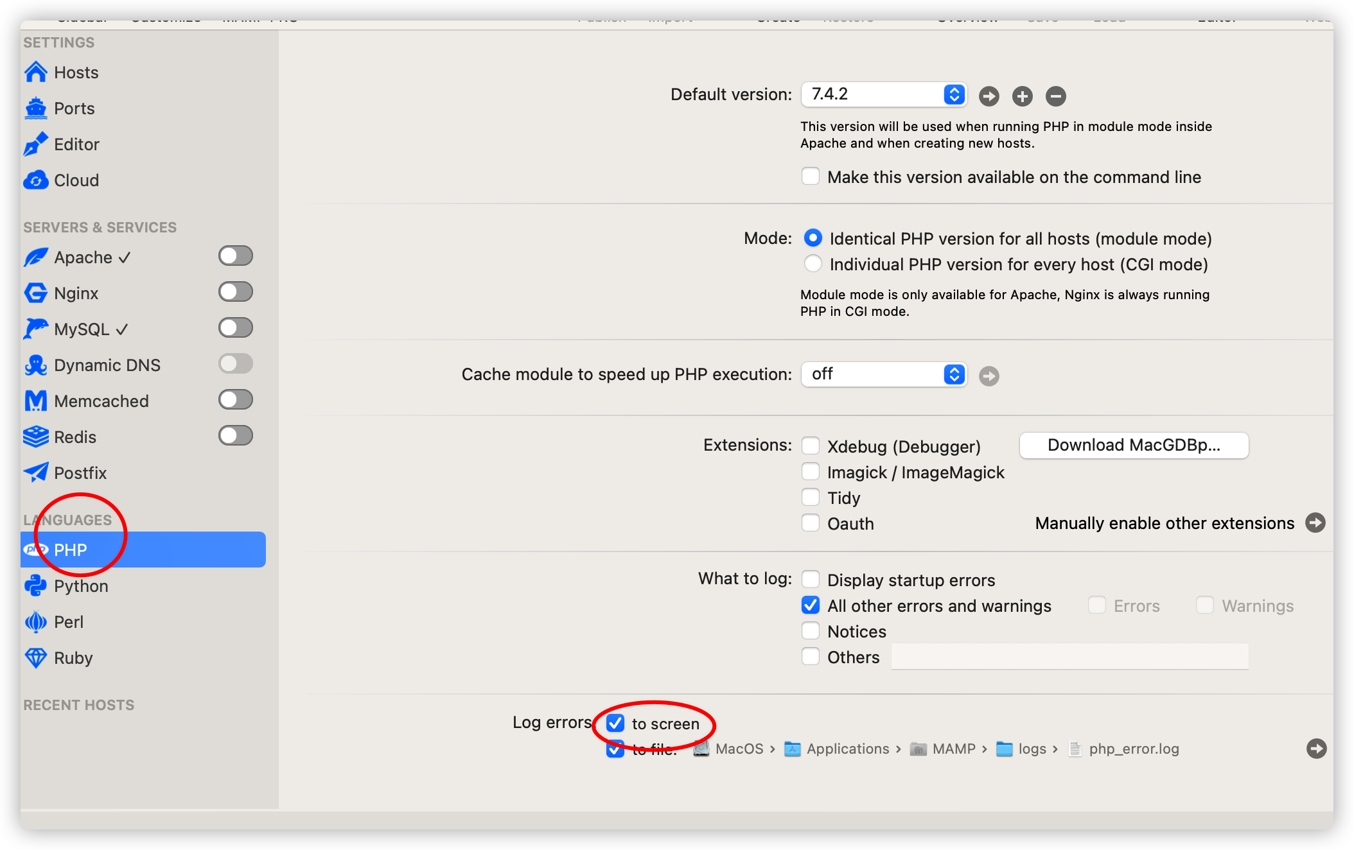Click the plus icon beside default version
Screen dimensions: 1354x850
1022,96
